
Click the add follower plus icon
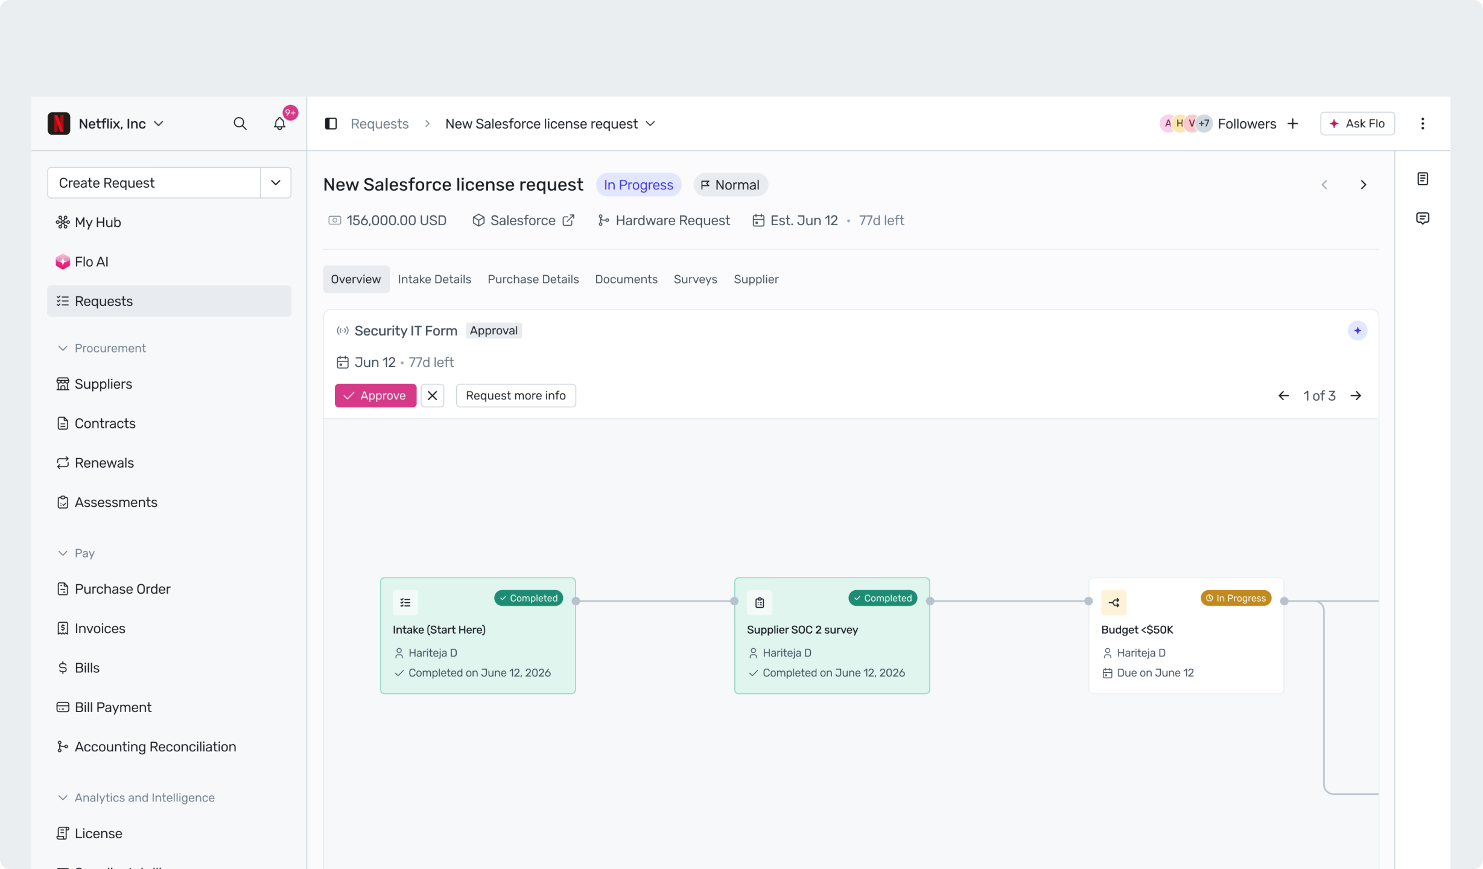pos(1292,124)
